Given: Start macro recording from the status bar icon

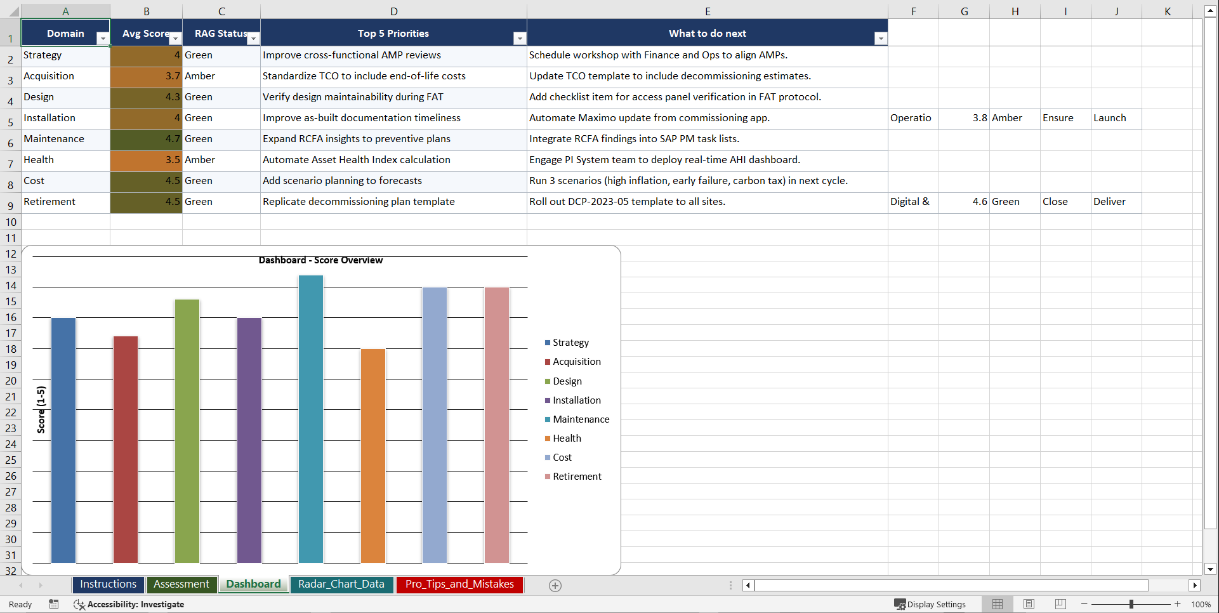Looking at the screenshot, I should coord(54,604).
